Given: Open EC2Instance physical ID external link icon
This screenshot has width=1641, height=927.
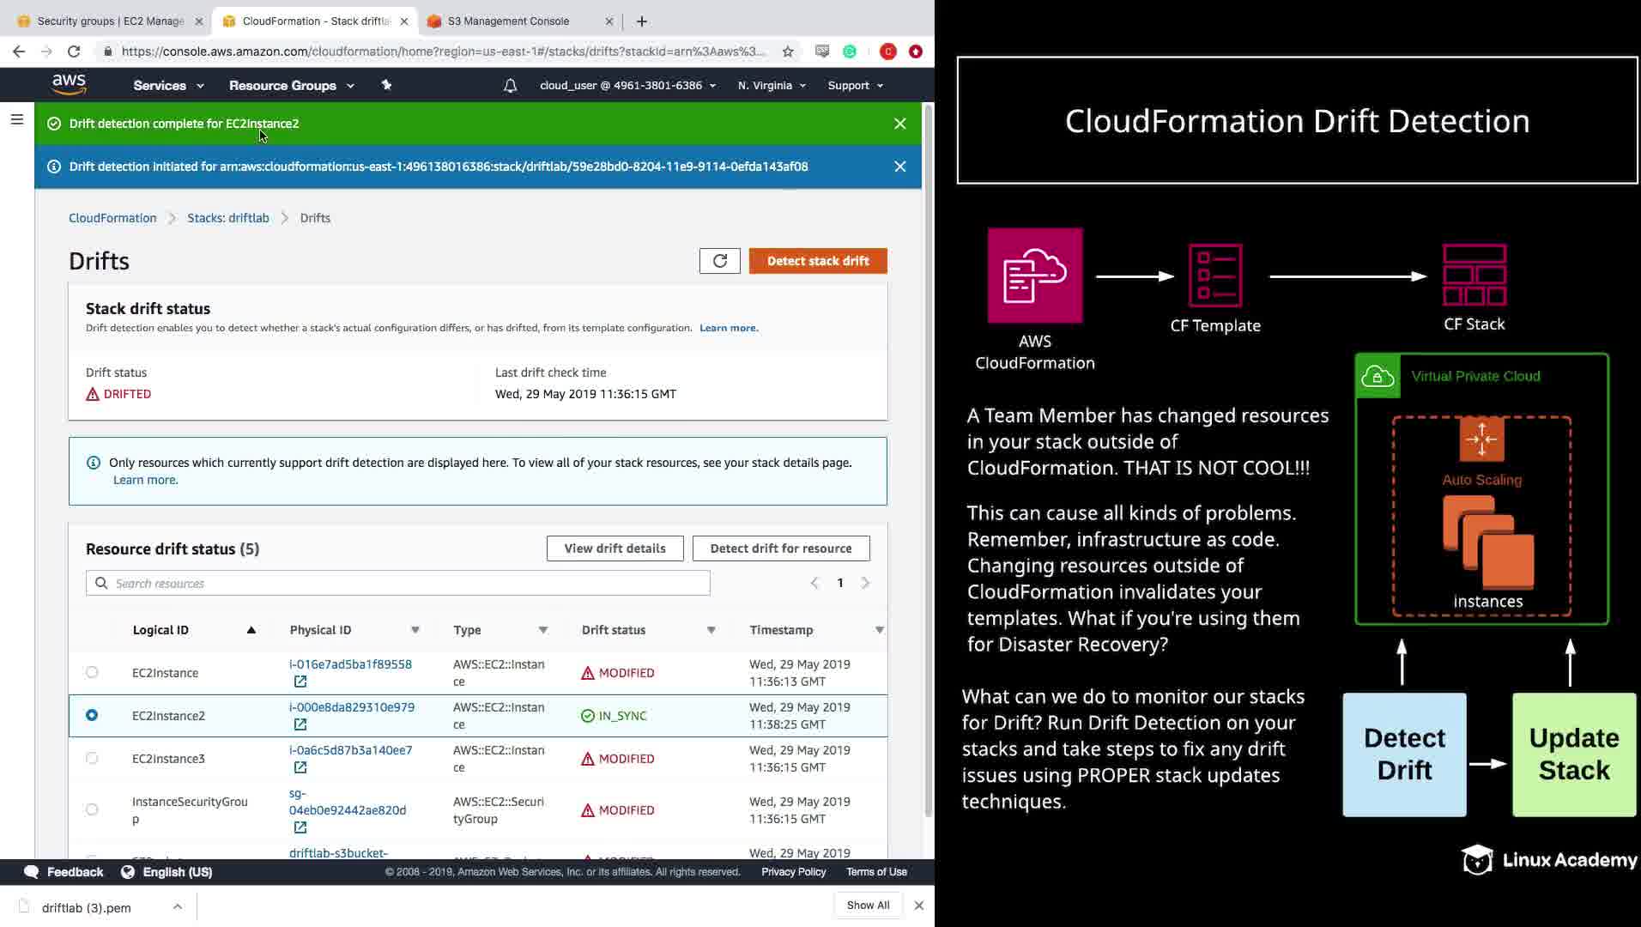Looking at the screenshot, I should (x=300, y=682).
